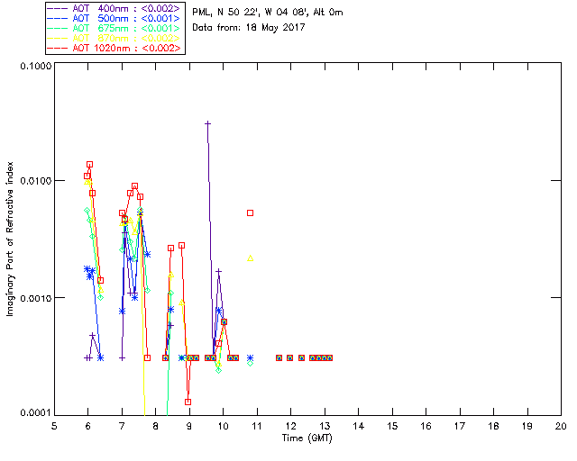Click the 0.0001 y-axis tick label

[33, 412]
